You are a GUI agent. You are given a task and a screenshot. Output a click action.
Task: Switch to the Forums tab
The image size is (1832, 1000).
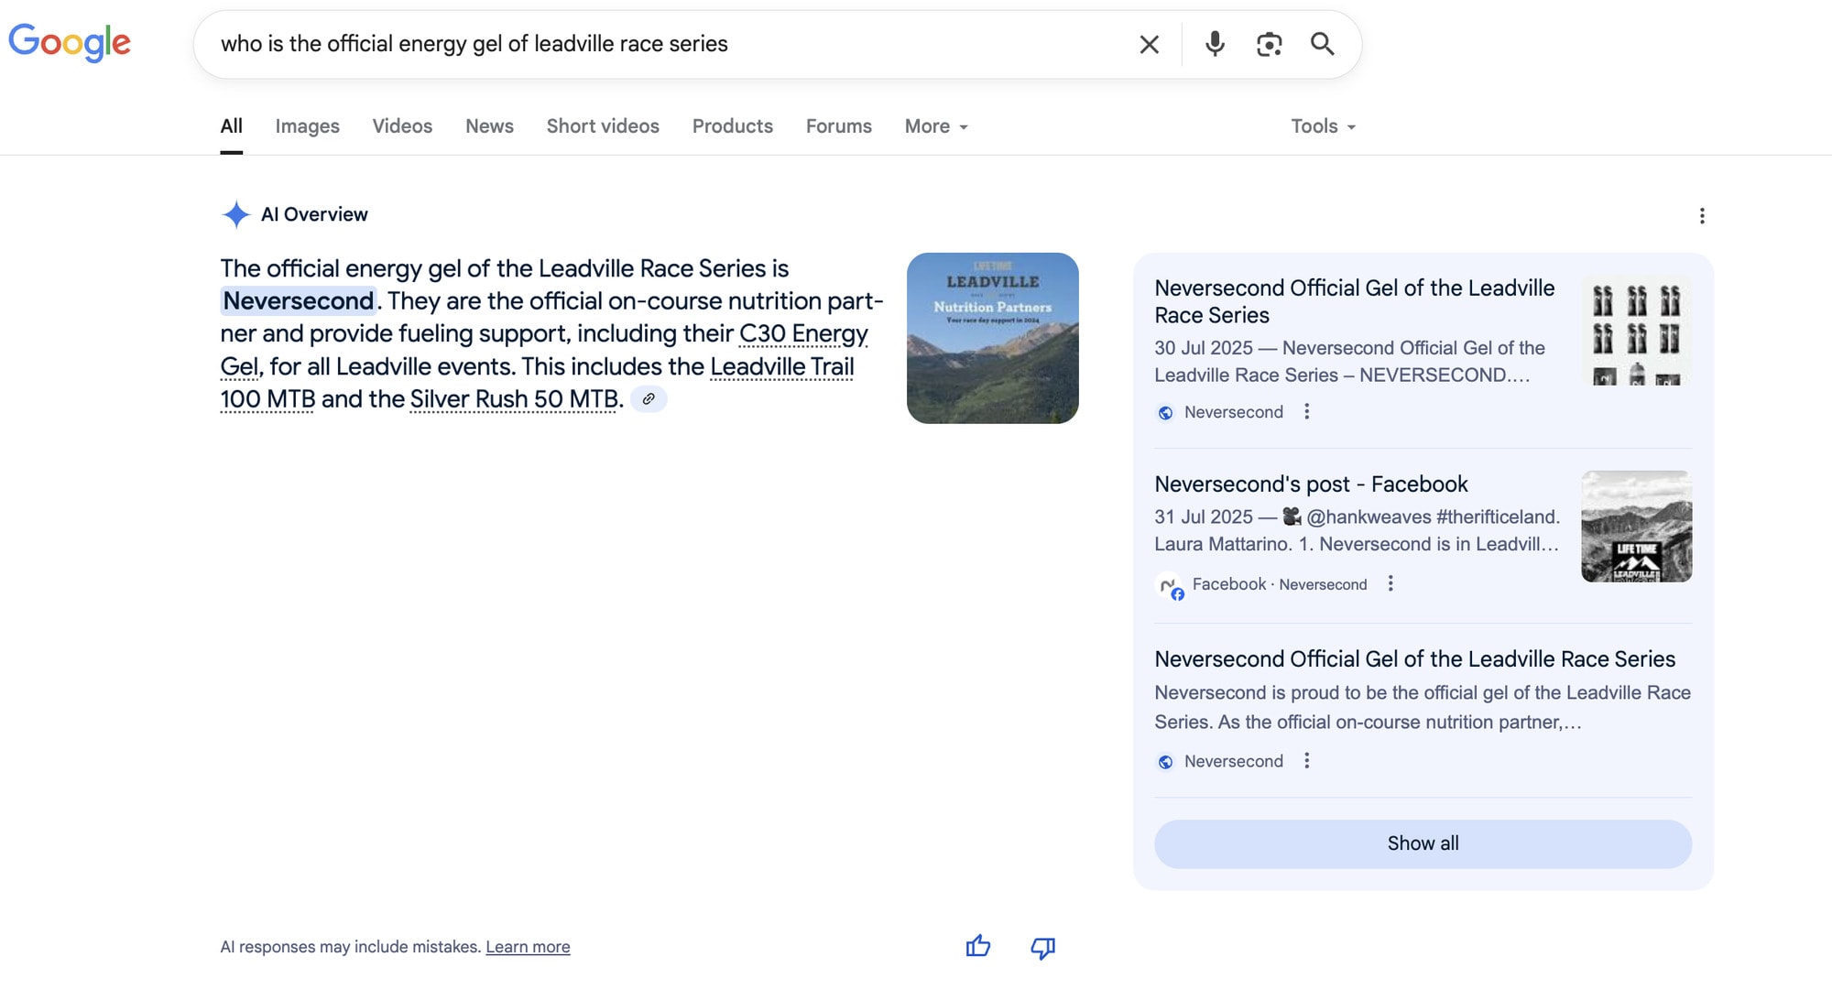point(839,126)
